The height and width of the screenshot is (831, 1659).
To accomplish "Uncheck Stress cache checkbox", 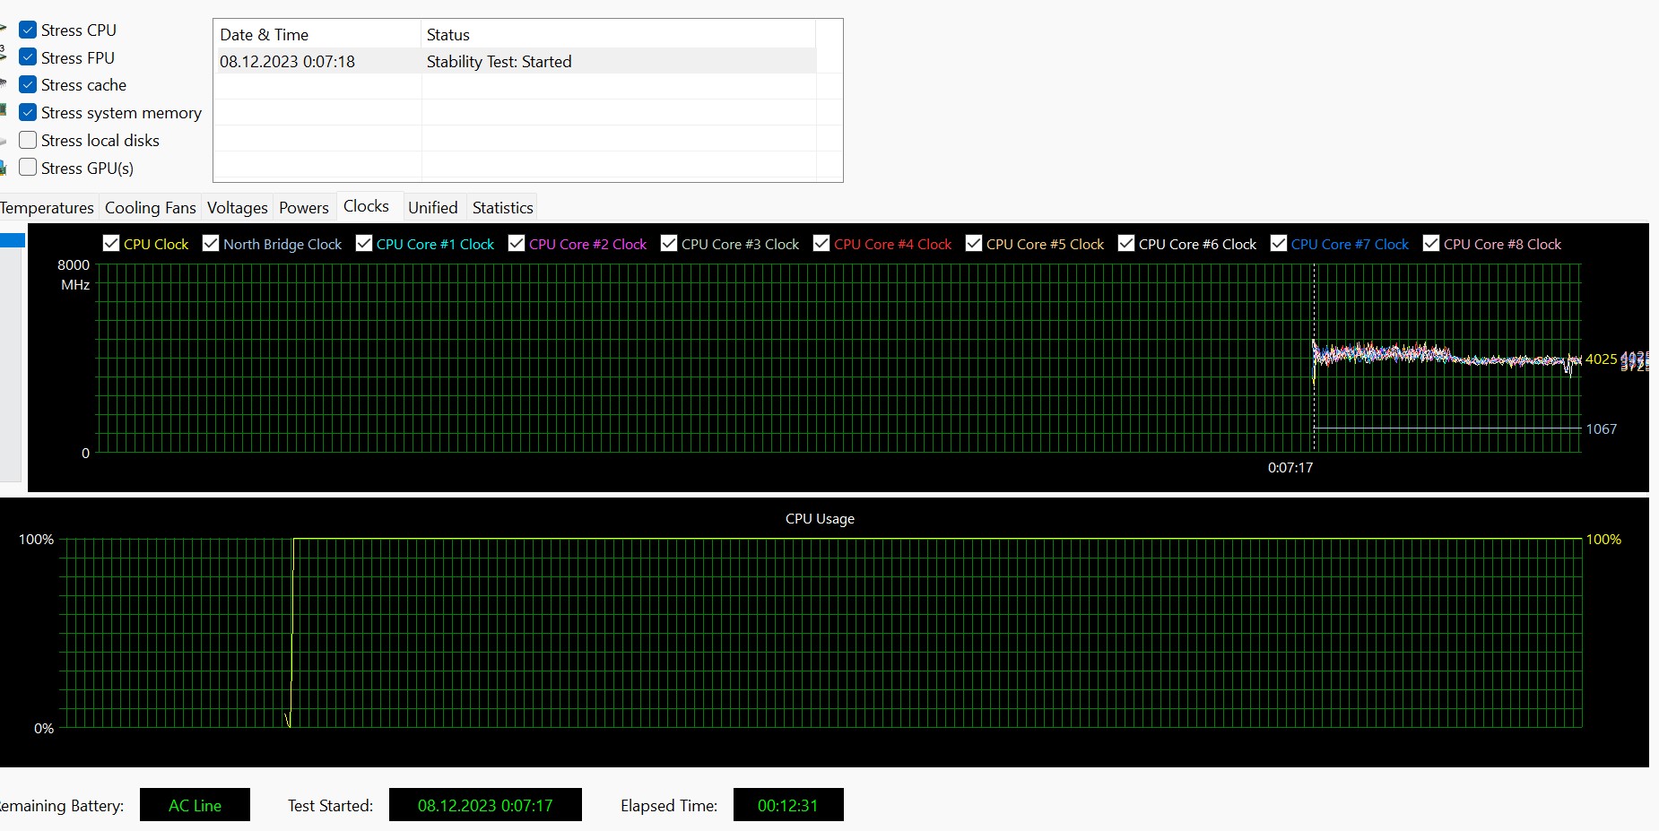I will pyautogui.click(x=28, y=85).
